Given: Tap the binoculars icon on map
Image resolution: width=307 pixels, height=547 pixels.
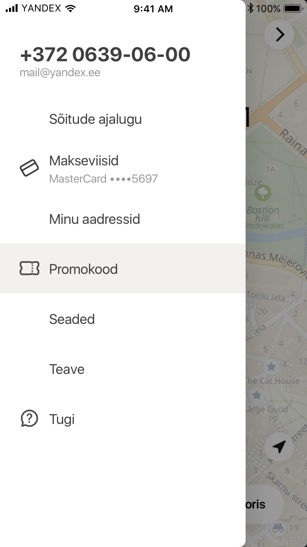Looking at the screenshot, I should (x=278, y=527).
